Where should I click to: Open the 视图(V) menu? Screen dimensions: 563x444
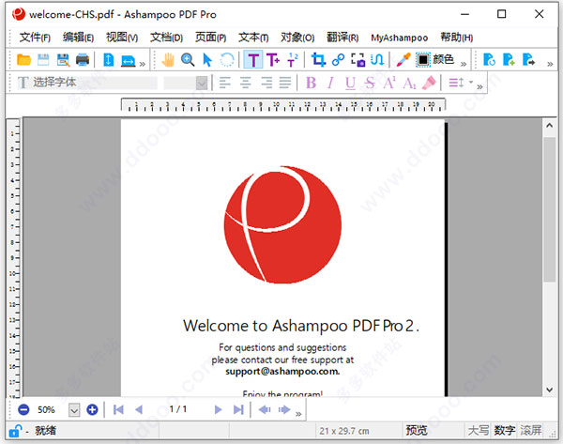click(x=122, y=37)
